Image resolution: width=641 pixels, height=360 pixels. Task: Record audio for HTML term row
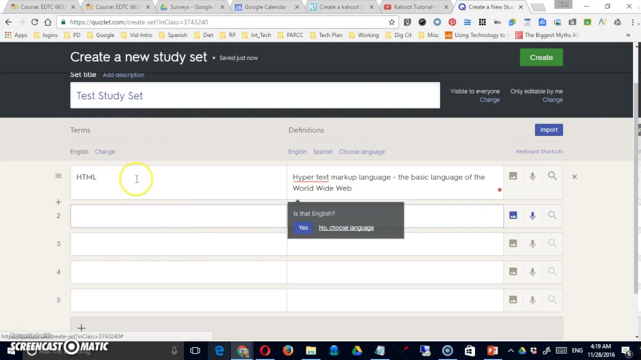532,176
